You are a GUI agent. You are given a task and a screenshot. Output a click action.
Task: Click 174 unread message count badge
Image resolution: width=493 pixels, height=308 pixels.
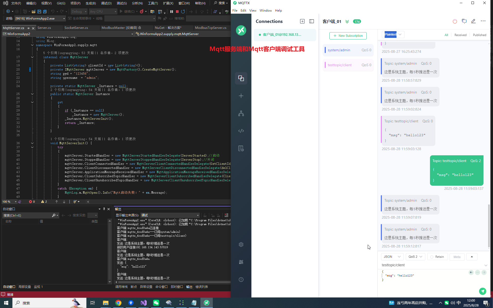[x=357, y=22]
